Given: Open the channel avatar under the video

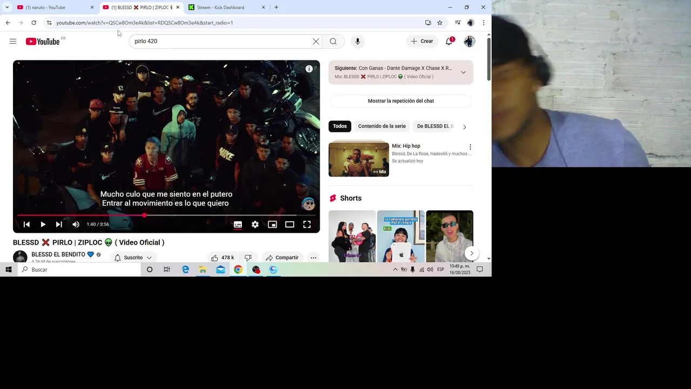Looking at the screenshot, I should [x=20, y=257].
